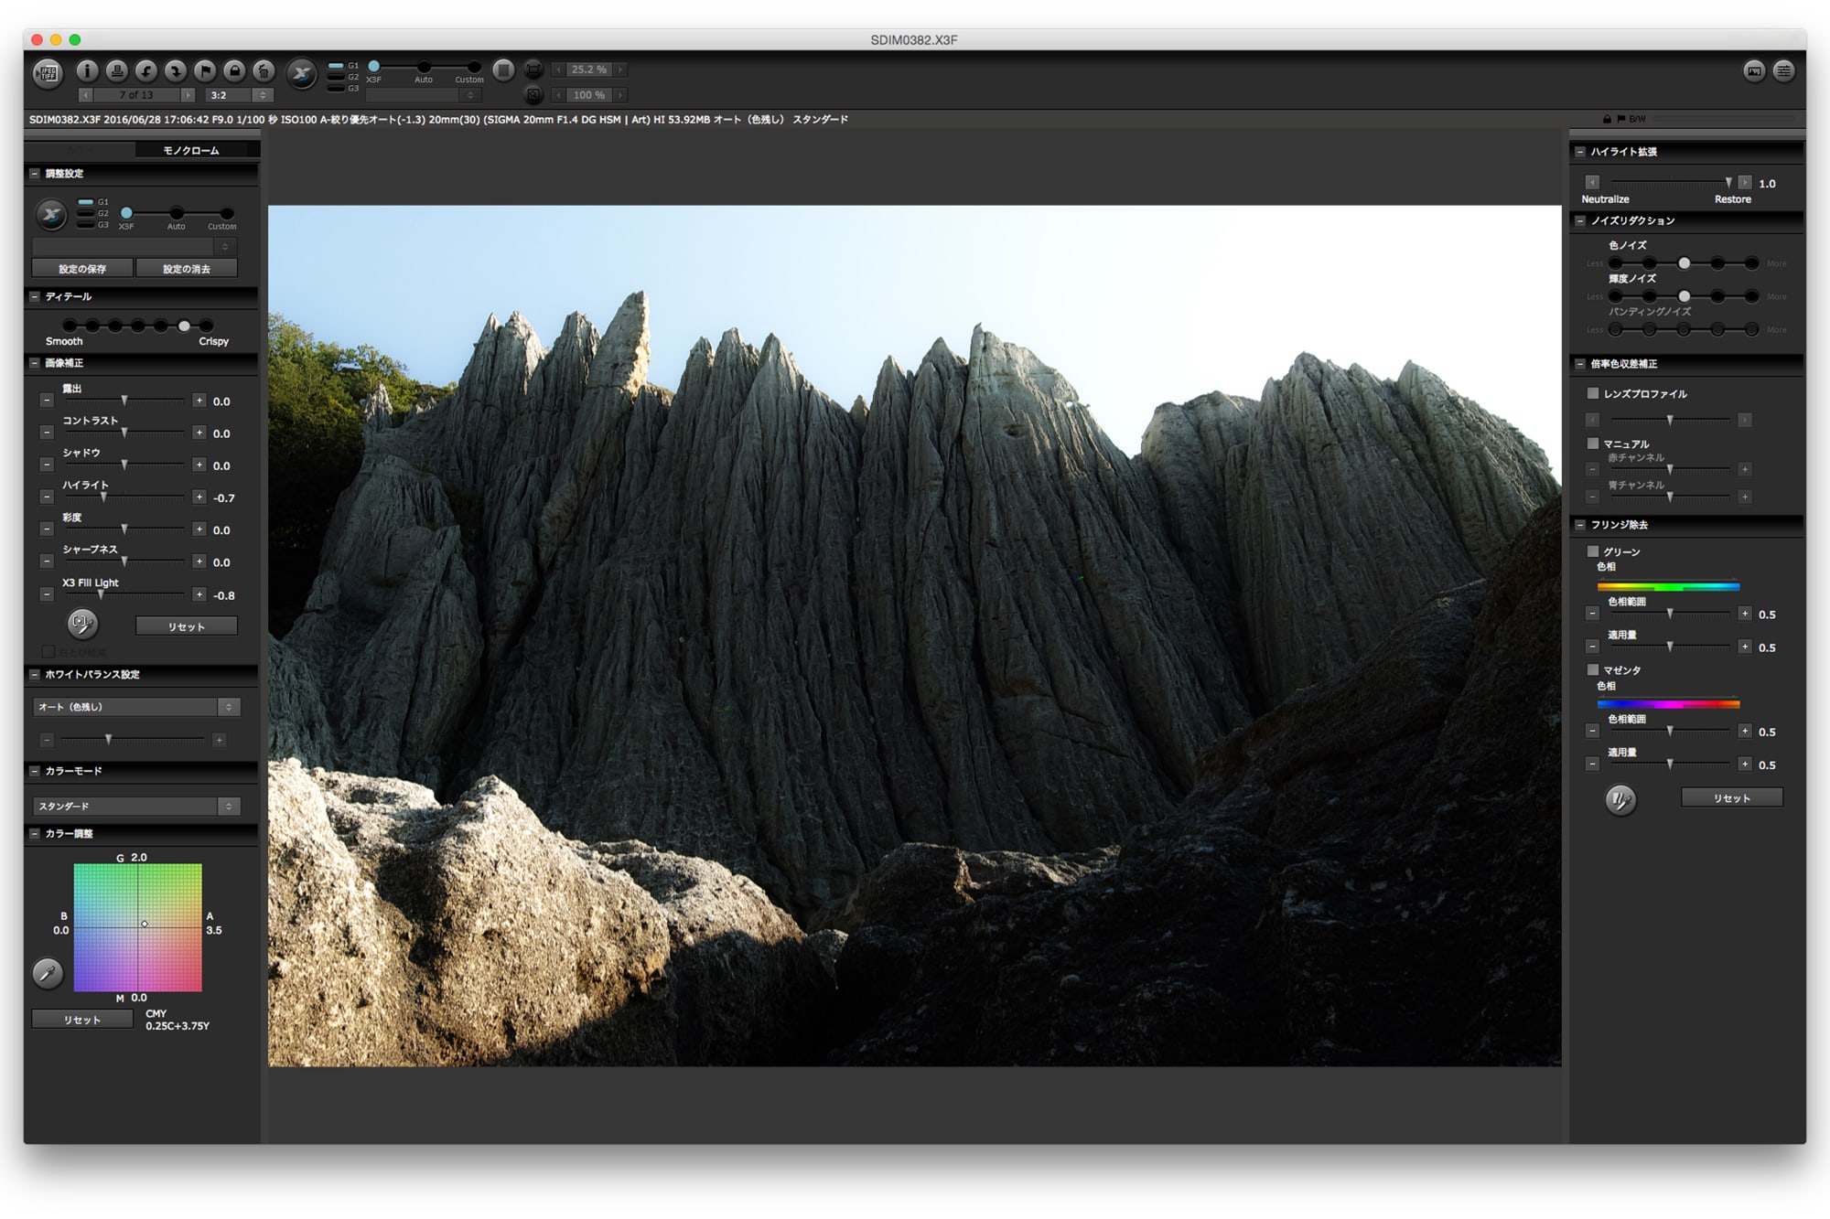Click the fit-to-window icon beside 25.2 %

(x=533, y=70)
